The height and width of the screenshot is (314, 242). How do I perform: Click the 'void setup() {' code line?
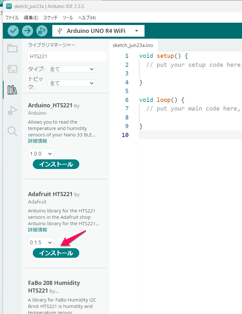pos(164,56)
